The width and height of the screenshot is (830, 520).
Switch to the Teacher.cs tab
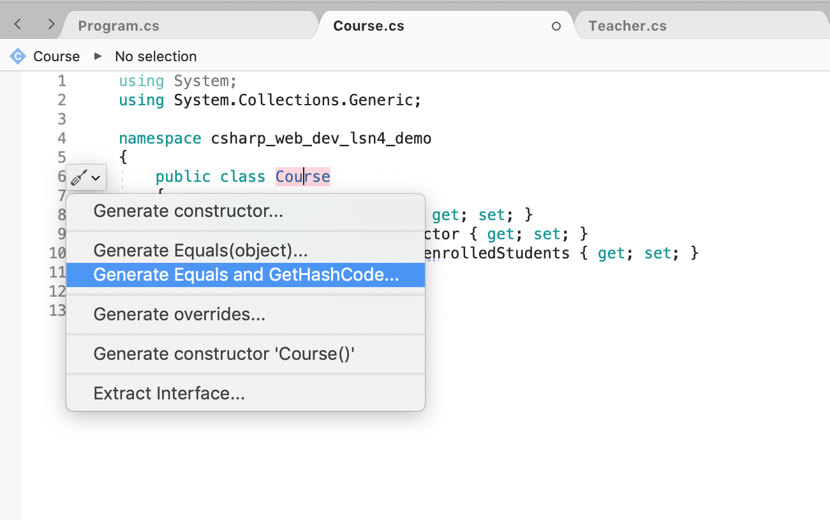[x=627, y=26]
